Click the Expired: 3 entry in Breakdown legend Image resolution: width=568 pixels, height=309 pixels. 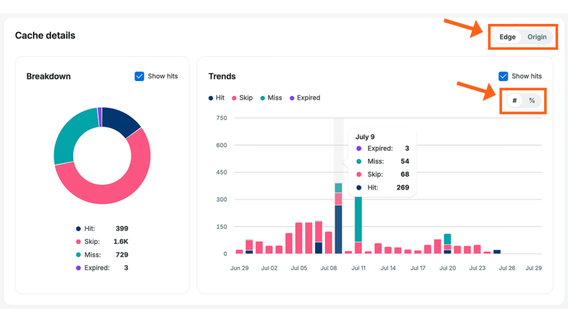click(102, 268)
